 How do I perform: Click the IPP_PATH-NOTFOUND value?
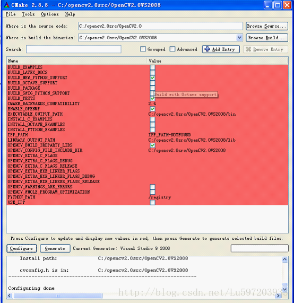[x=169, y=135]
